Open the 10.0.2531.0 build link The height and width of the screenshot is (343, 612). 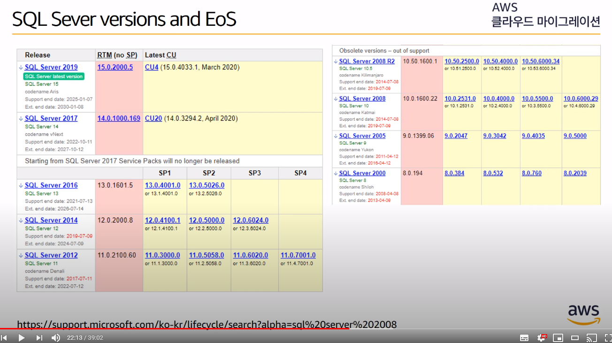(x=460, y=99)
